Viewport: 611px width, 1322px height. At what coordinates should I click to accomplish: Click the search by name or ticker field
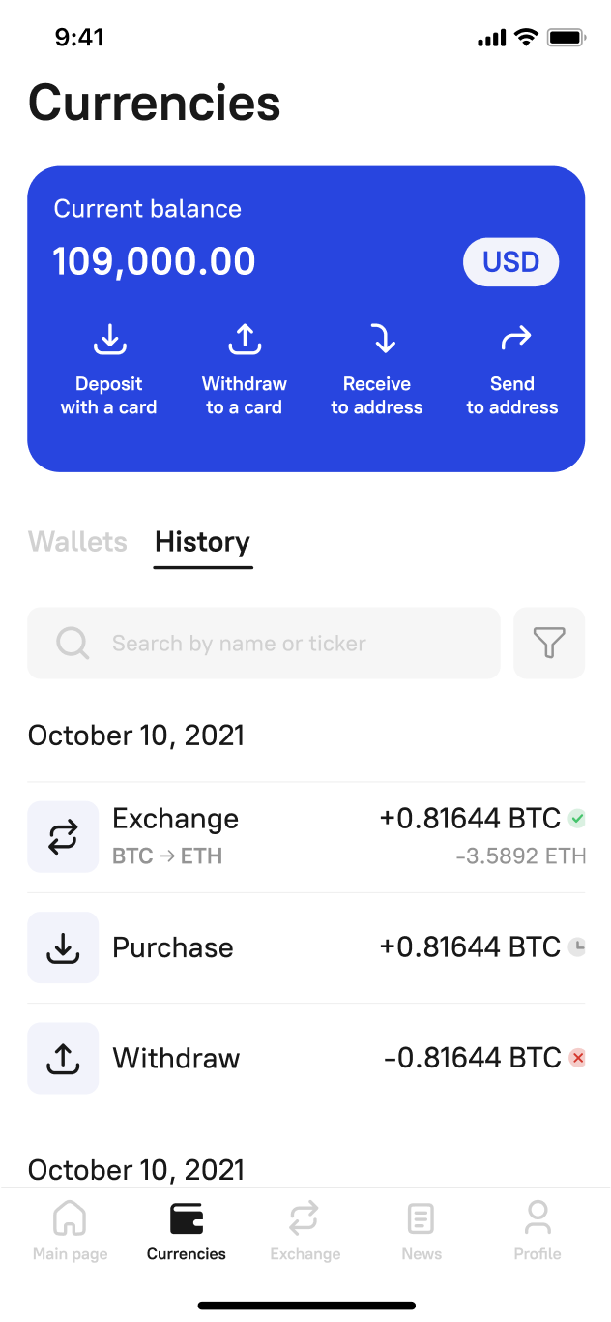click(x=264, y=643)
